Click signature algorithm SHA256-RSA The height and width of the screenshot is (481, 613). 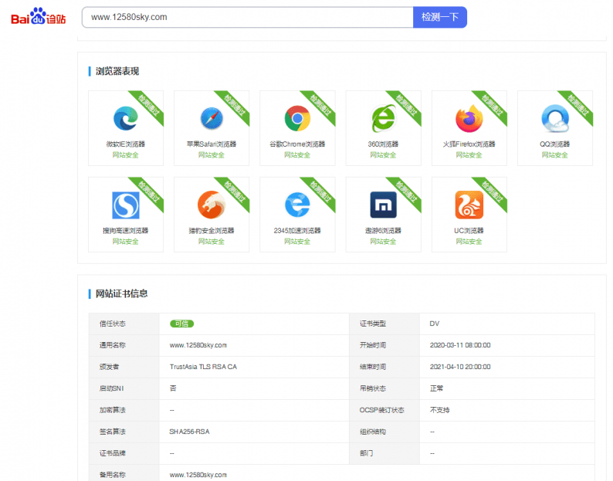190,432
